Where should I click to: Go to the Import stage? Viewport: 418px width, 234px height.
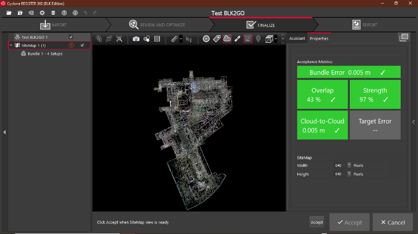coord(53,25)
